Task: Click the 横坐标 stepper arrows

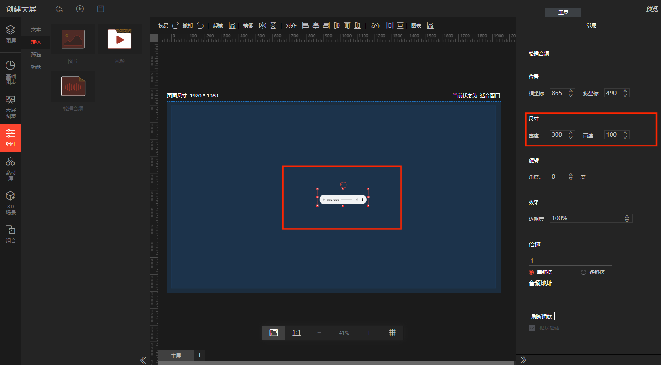Action: pos(571,93)
